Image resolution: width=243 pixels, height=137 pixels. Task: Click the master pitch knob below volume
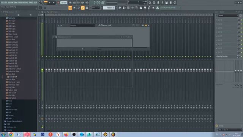(x=41, y=8)
